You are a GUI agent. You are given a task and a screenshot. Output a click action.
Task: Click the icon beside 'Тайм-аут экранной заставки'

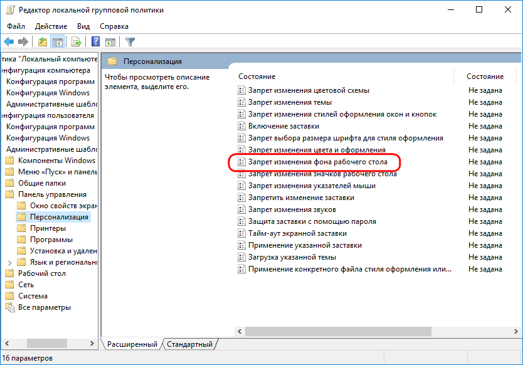241,233
